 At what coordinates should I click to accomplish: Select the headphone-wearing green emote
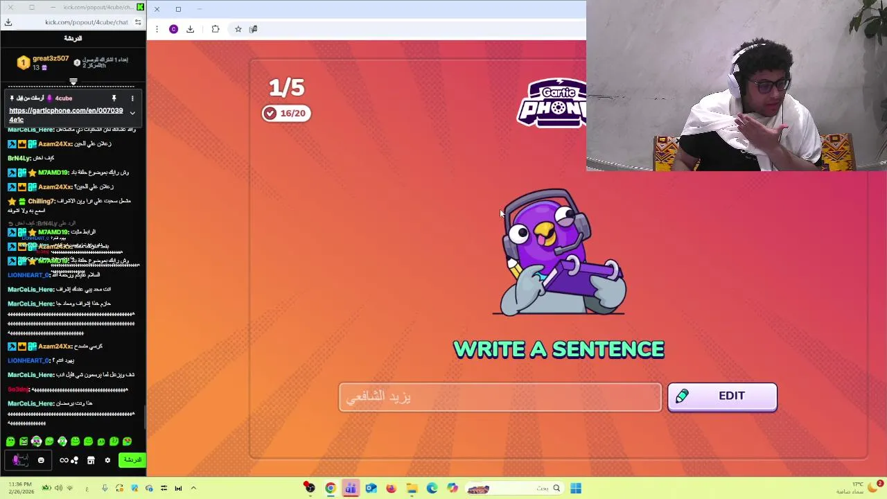click(x=36, y=441)
